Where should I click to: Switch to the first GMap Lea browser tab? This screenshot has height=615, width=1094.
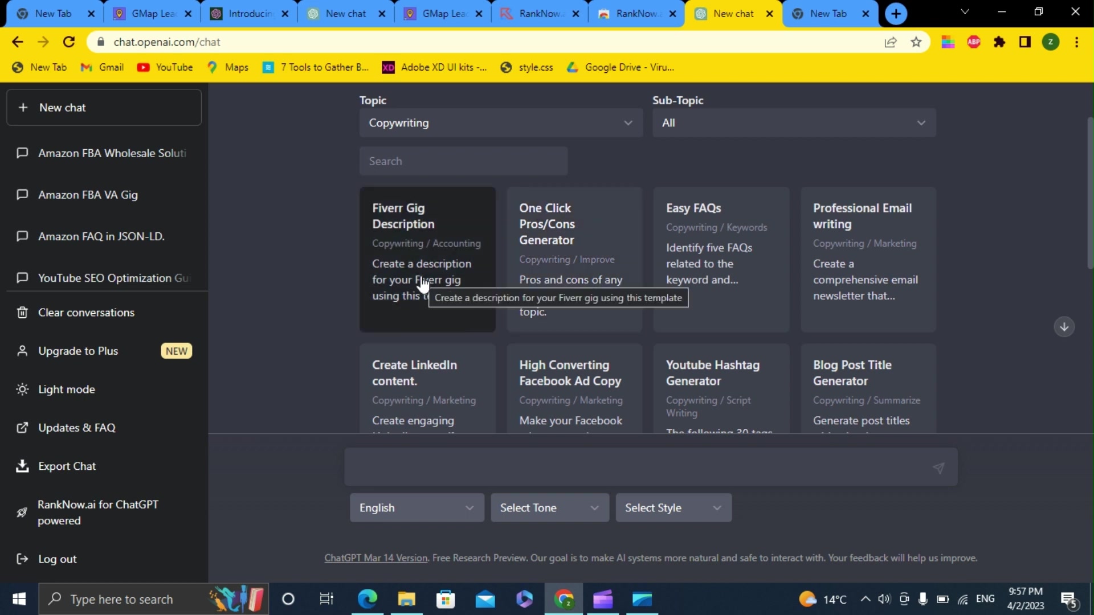(x=152, y=14)
